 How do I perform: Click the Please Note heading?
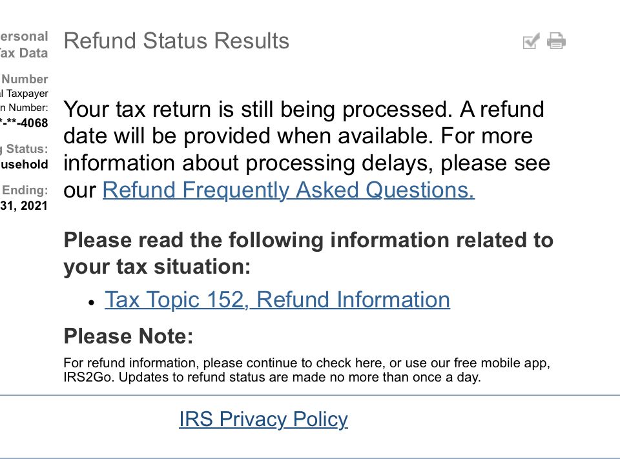click(129, 336)
